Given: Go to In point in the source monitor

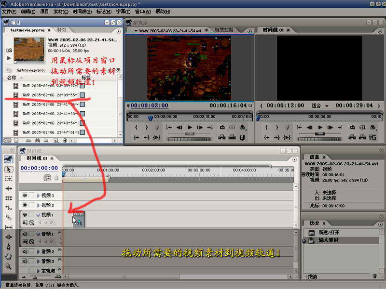Looking at the screenshot, I should pos(136,137).
